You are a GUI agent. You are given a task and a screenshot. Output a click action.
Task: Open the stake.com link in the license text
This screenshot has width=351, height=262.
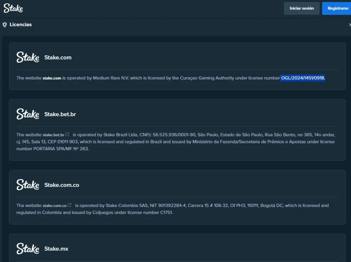(52, 78)
